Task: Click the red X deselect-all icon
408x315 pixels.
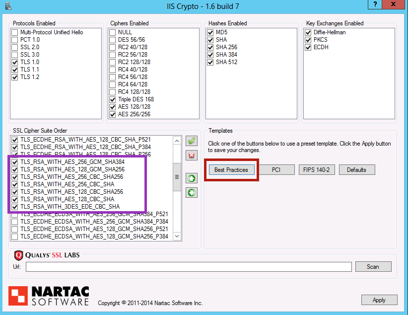Action: point(192,156)
